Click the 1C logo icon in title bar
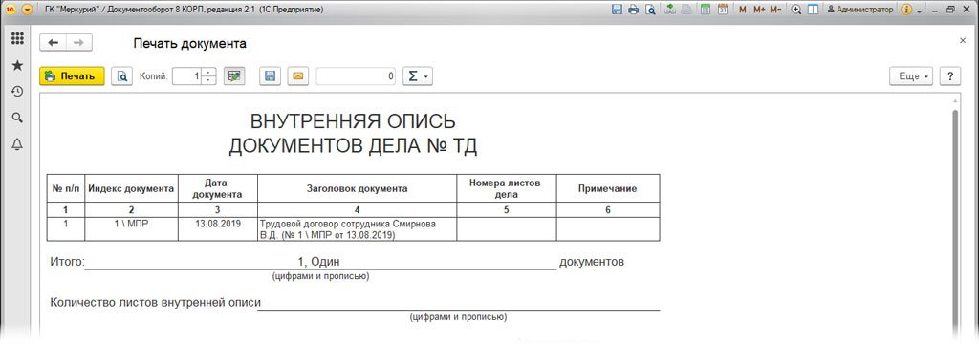Image resolution: width=979 pixels, height=345 pixels. point(11,10)
